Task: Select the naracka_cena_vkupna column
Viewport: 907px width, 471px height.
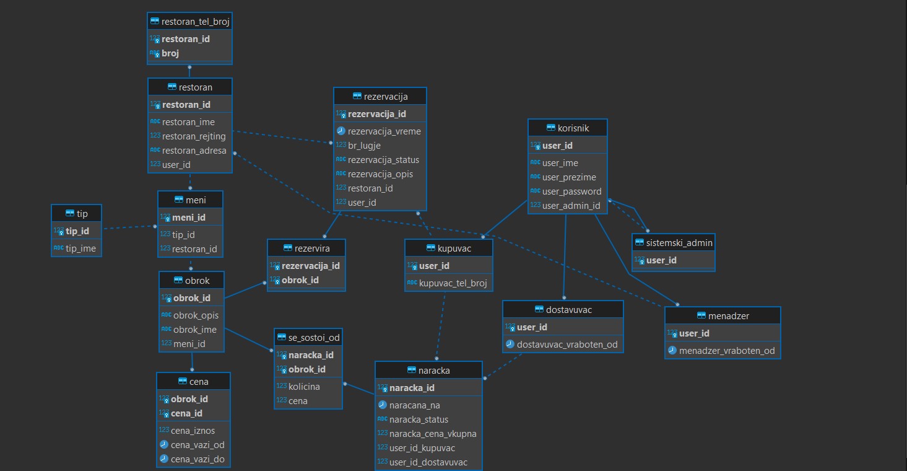Action: [433, 434]
